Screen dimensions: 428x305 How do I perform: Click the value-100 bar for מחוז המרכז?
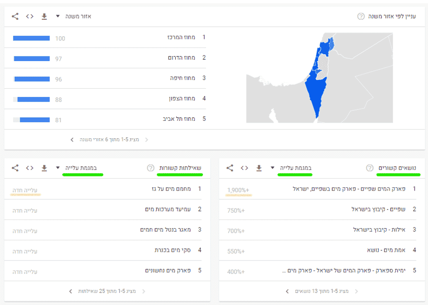click(x=31, y=38)
